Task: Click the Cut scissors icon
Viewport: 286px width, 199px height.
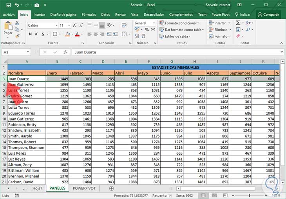Action: coord(17,23)
